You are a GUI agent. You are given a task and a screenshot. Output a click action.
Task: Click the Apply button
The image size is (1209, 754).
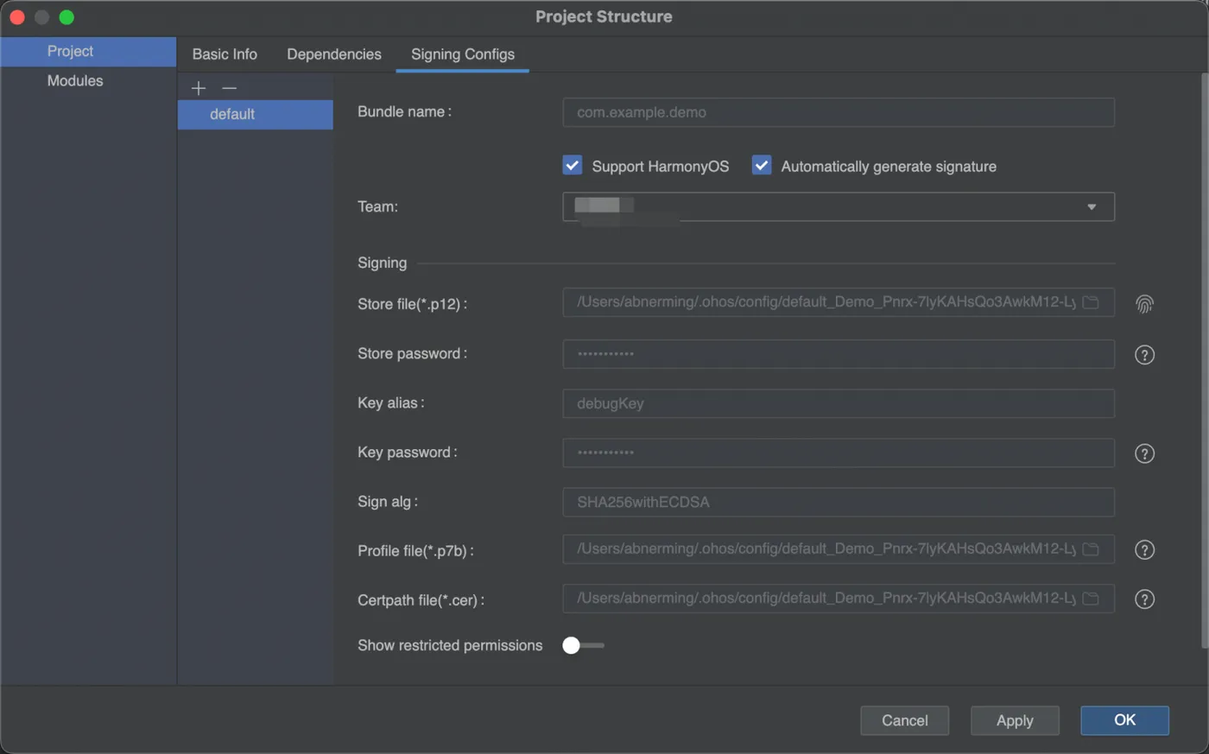coord(1015,720)
